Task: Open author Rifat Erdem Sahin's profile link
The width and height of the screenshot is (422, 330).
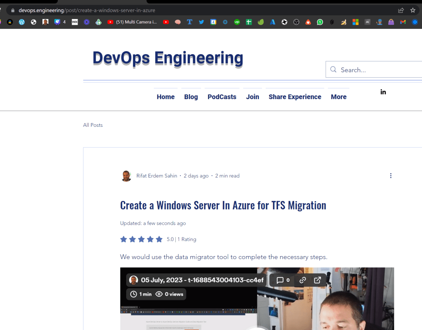Action: (157, 176)
